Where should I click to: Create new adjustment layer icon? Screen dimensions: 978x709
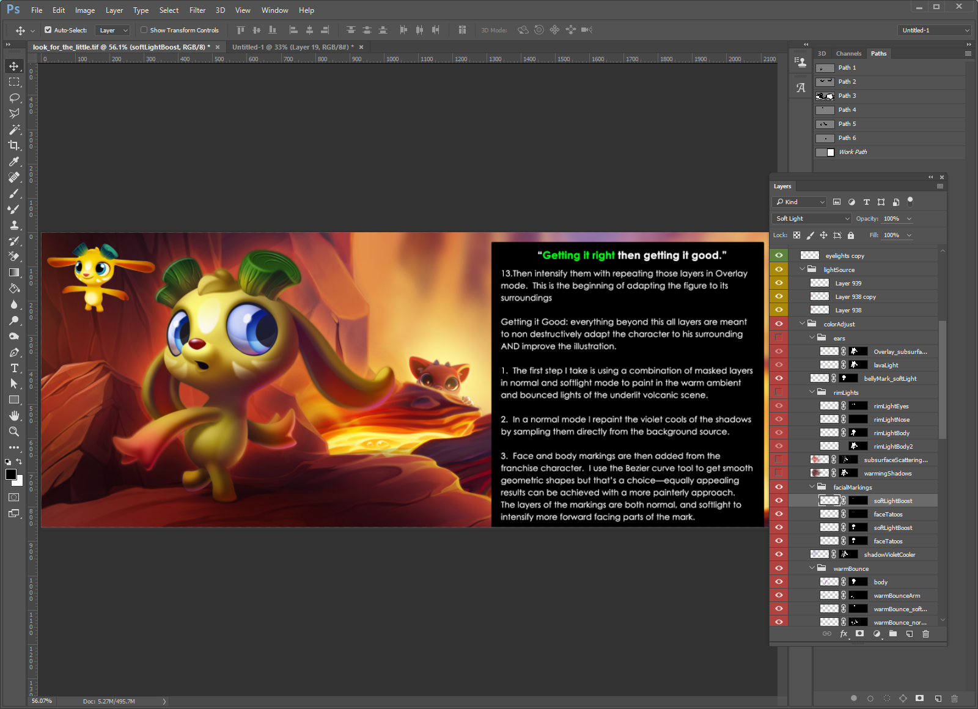(877, 634)
